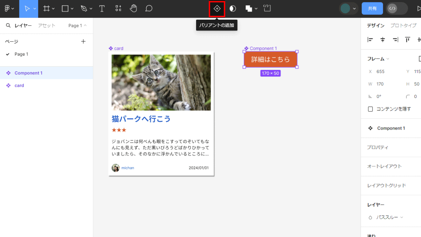The height and width of the screenshot is (237, 421).
Task: Click the blue 共有 share button
Action: point(372,8)
